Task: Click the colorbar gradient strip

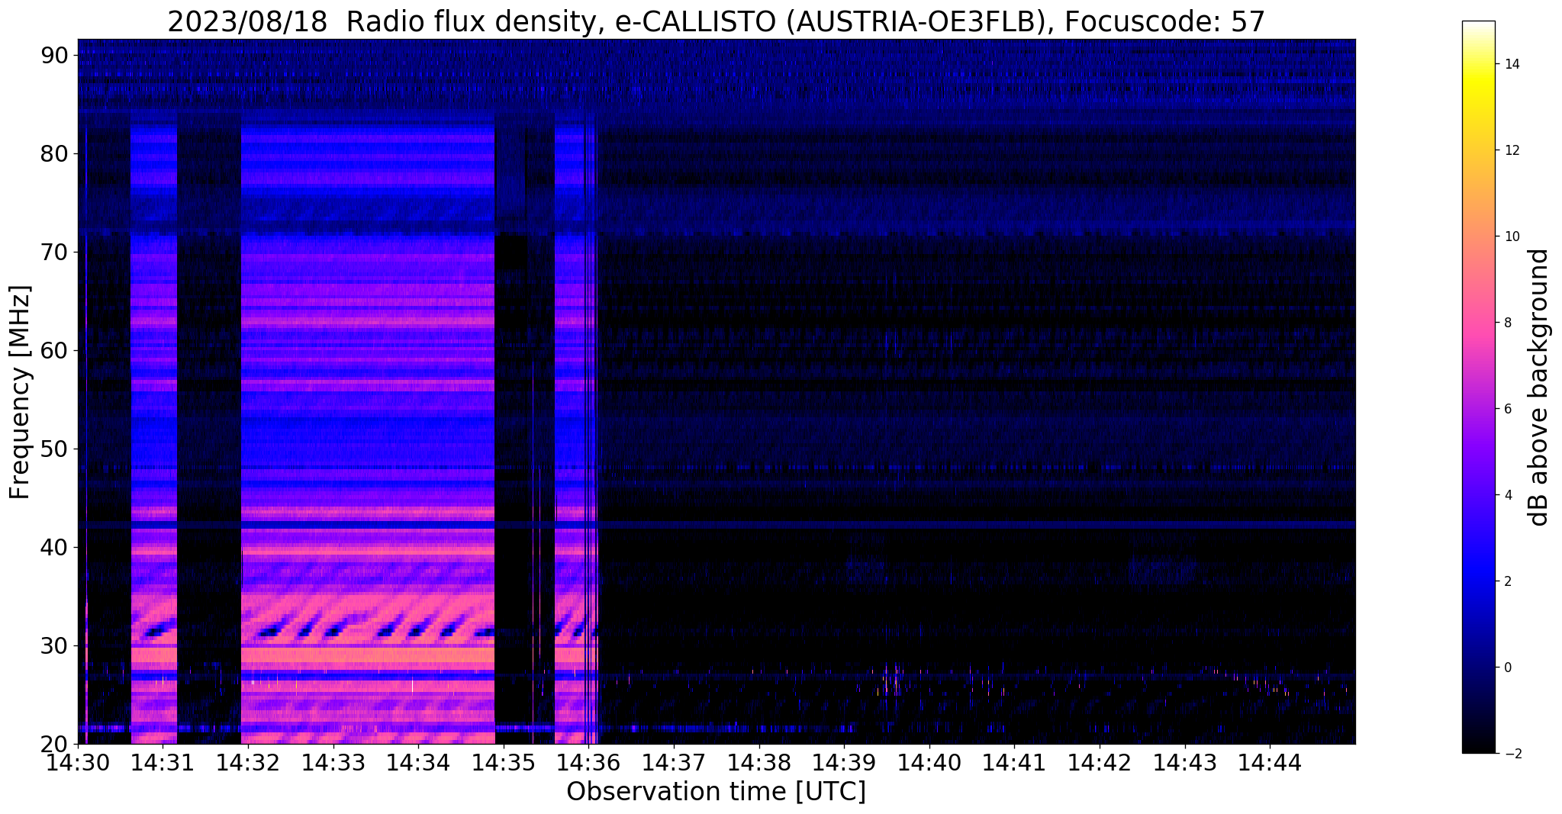Action: click(1478, 388)
